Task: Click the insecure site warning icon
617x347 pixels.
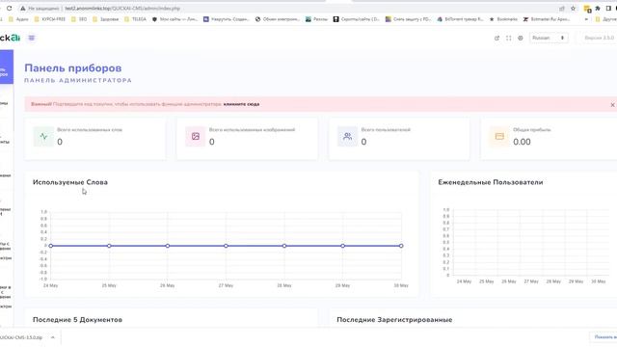Action: pyautogui.click(x=23, y=9)
